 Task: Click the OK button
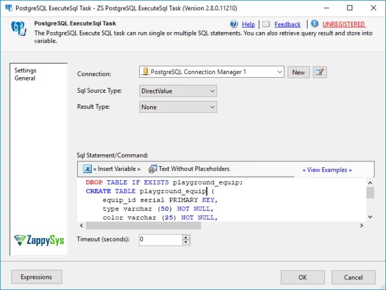point(302,277)
